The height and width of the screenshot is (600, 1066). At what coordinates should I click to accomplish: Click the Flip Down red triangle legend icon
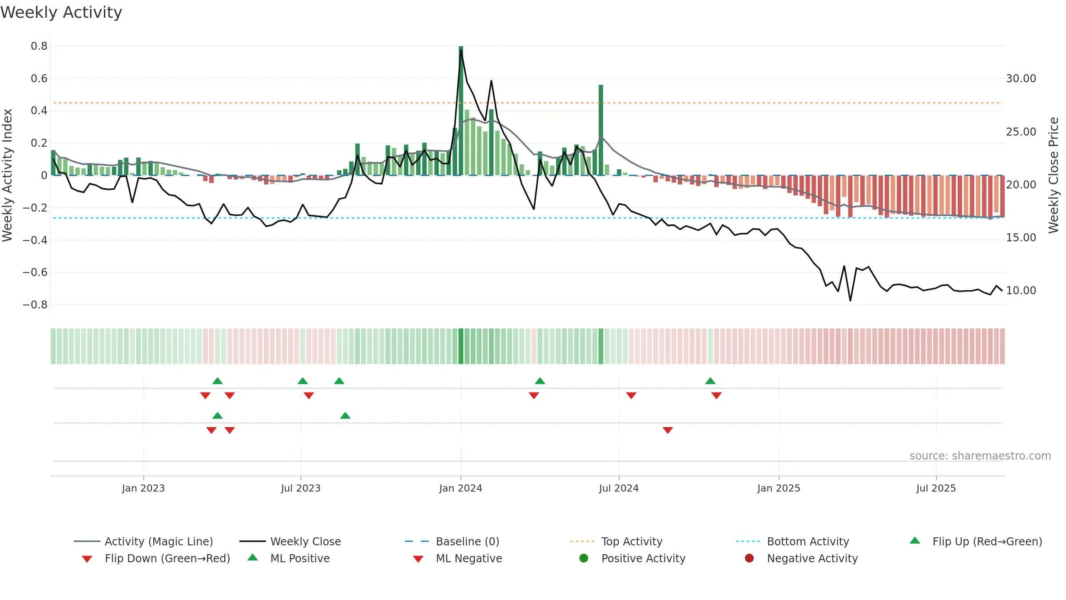87,559
